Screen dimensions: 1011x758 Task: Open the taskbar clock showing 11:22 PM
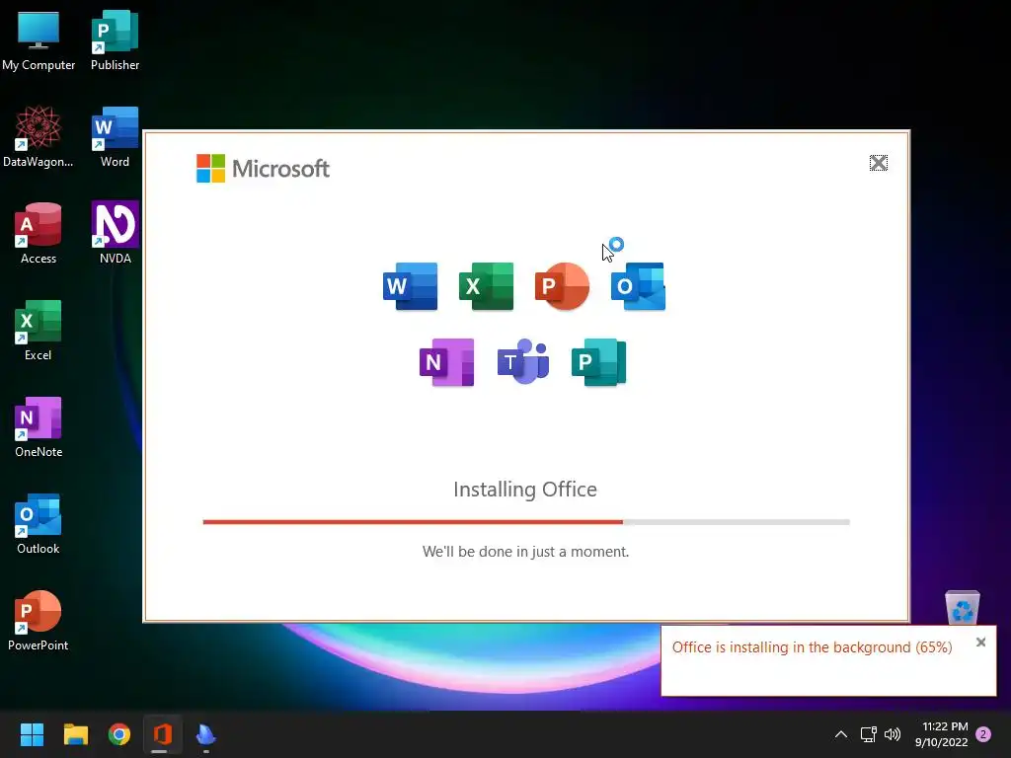click(941, 734)
